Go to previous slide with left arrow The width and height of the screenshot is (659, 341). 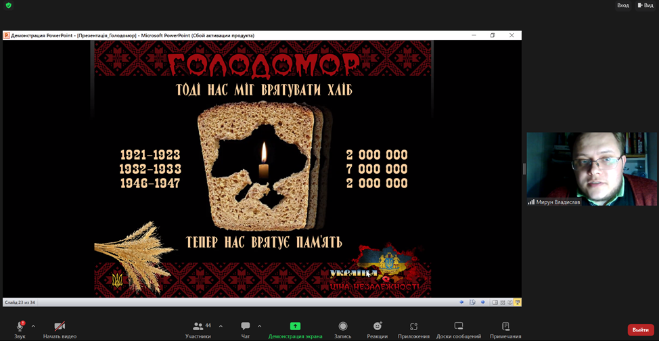click(462, 302)
